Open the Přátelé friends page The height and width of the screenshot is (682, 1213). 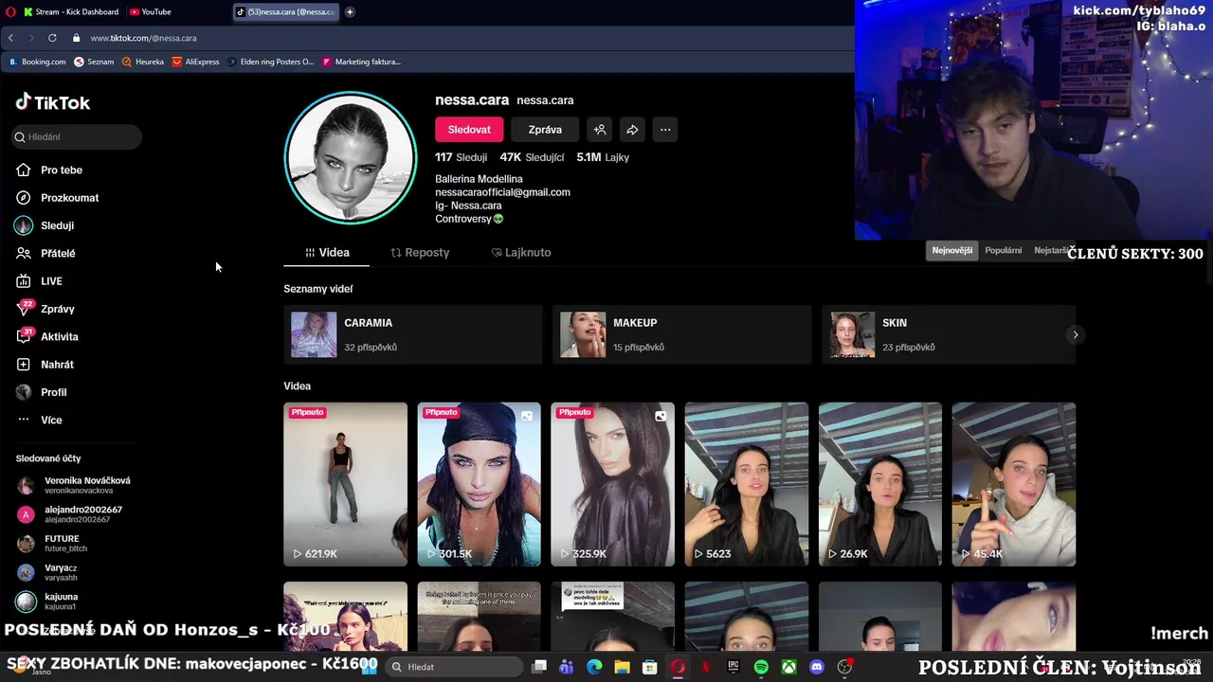tap(45, 254)
